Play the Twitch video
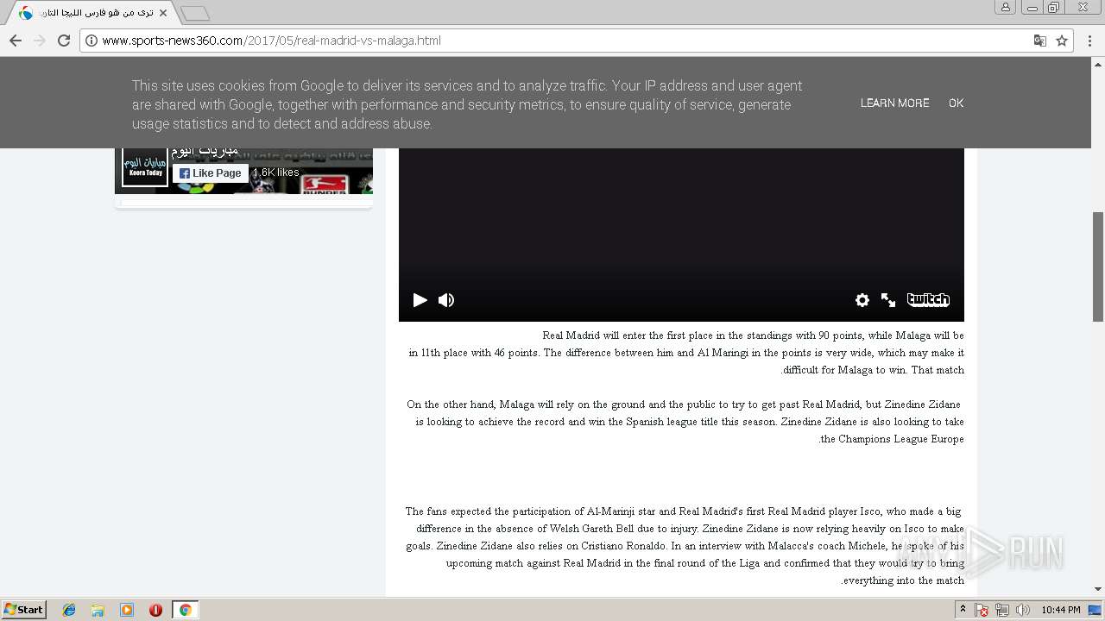The width and height of the screenshot is (1105, 621). point(420,300)
